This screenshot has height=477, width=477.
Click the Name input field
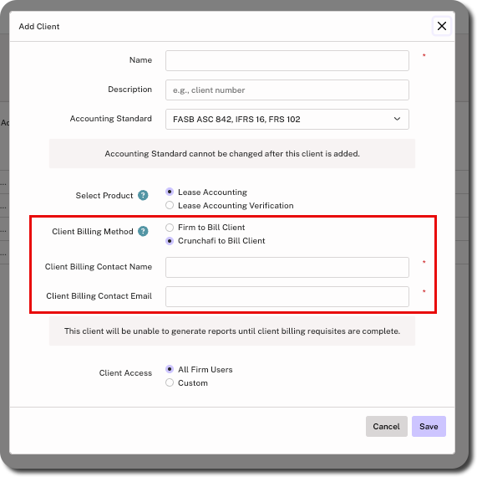(287, 60)
